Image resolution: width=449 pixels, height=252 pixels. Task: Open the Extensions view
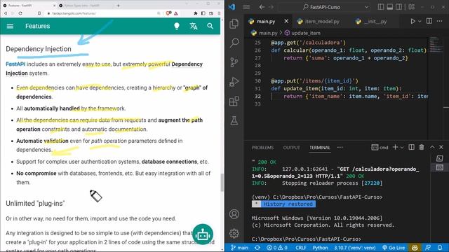[234, 101]
